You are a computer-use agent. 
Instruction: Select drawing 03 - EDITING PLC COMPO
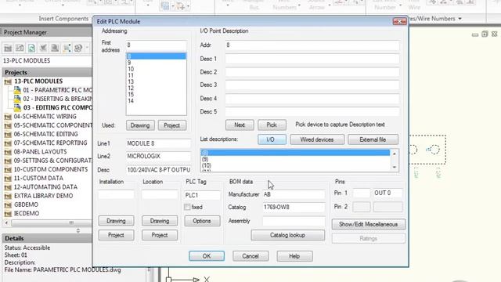coord(57,107)
